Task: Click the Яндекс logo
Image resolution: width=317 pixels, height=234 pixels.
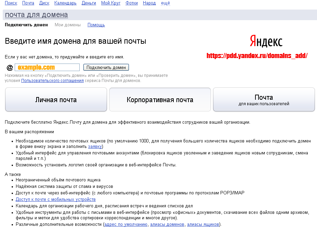Action: click(x=266, y=42)
